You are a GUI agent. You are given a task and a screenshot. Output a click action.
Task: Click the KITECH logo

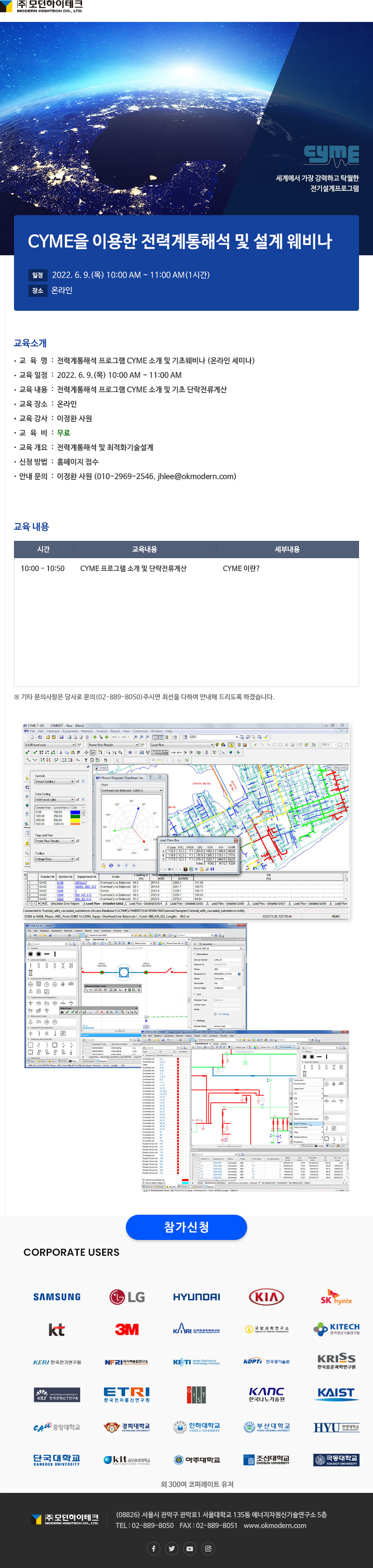click(x=336, y=1330)
